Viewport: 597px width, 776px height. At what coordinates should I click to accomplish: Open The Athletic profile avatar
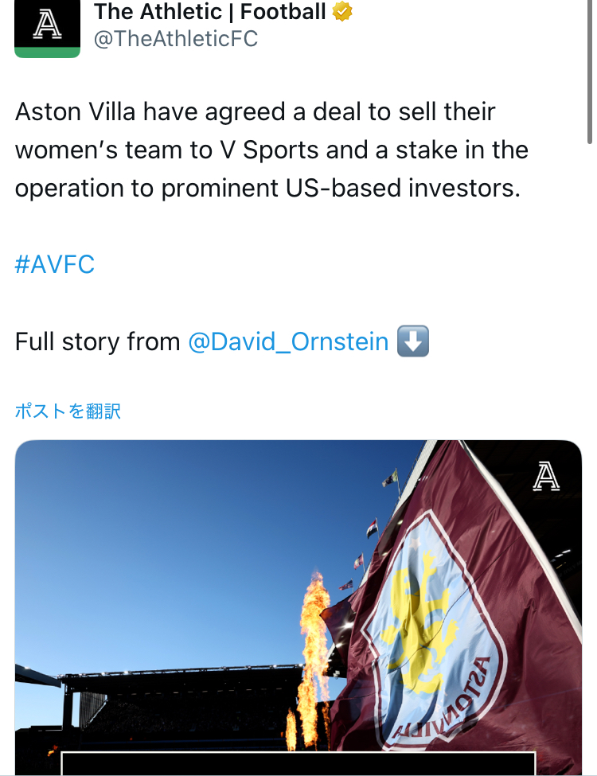coord(47,28)
